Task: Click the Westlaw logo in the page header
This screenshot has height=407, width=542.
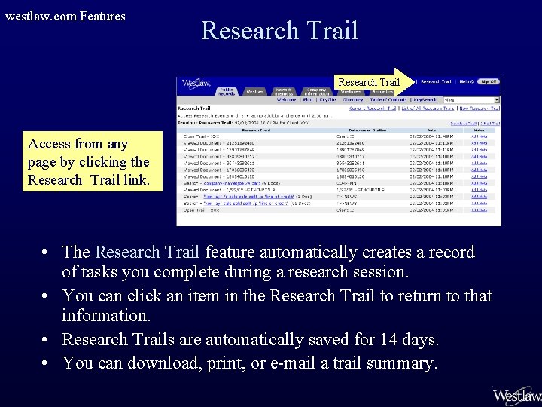Action: [196, 84]
